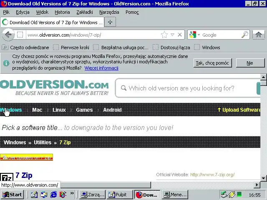Image resolution: width=267 pixels, height=200 pixels.
Task: Click the magnifier icon in site search box
Action: (x=123, y=88)
